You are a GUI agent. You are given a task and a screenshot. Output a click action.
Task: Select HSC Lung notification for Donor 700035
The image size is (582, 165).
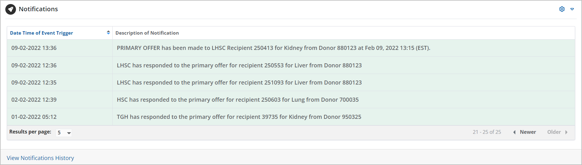click(x=237, y=100)
